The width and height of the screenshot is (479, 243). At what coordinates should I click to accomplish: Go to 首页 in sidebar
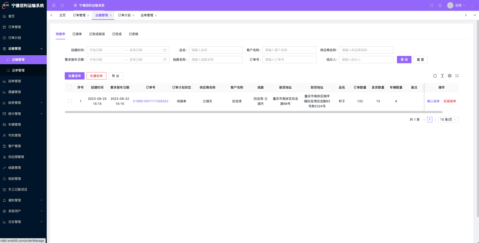tap(23, 16)
